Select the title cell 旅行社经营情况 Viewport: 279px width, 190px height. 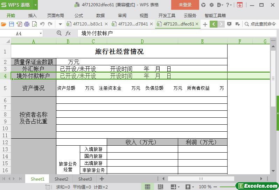click(x=119, y=52)
